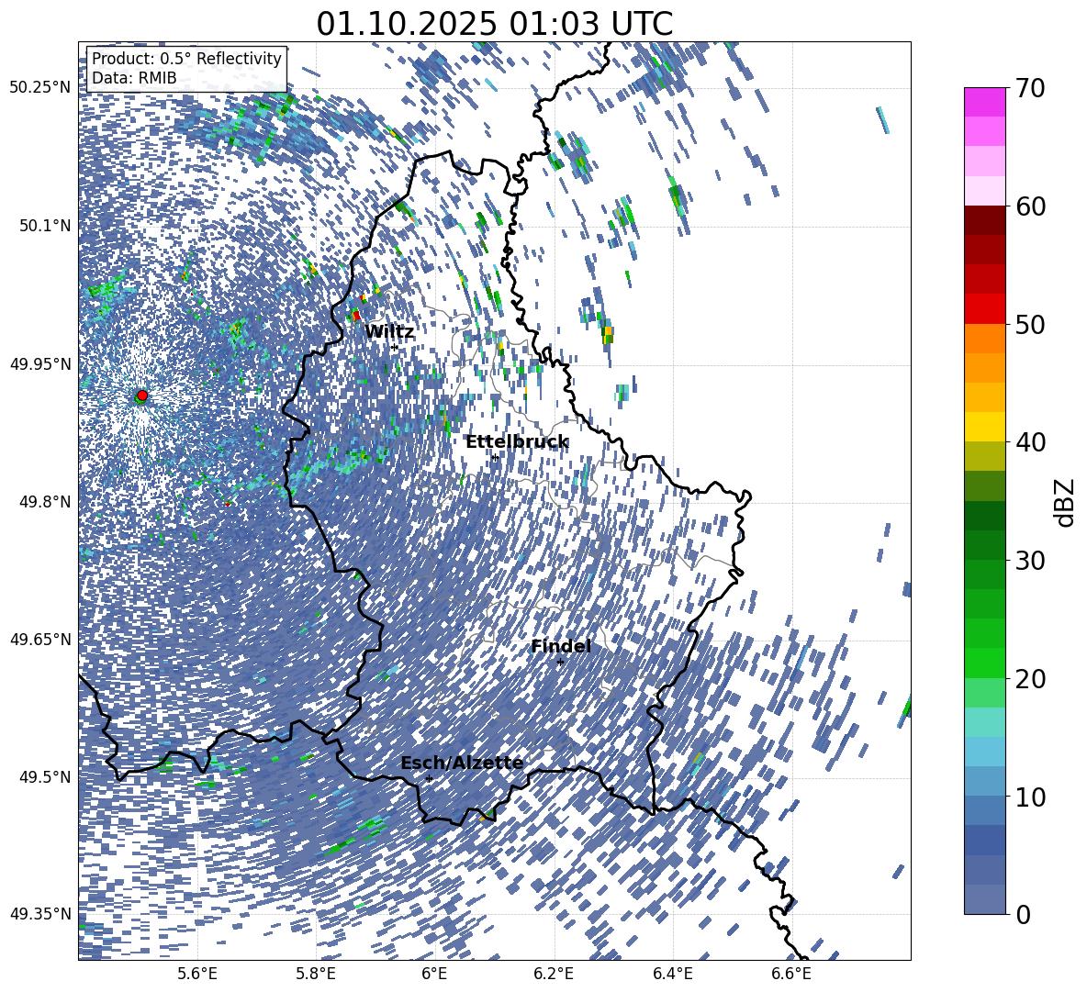Click the magenta top colorbar swatch

coord(984,103)
